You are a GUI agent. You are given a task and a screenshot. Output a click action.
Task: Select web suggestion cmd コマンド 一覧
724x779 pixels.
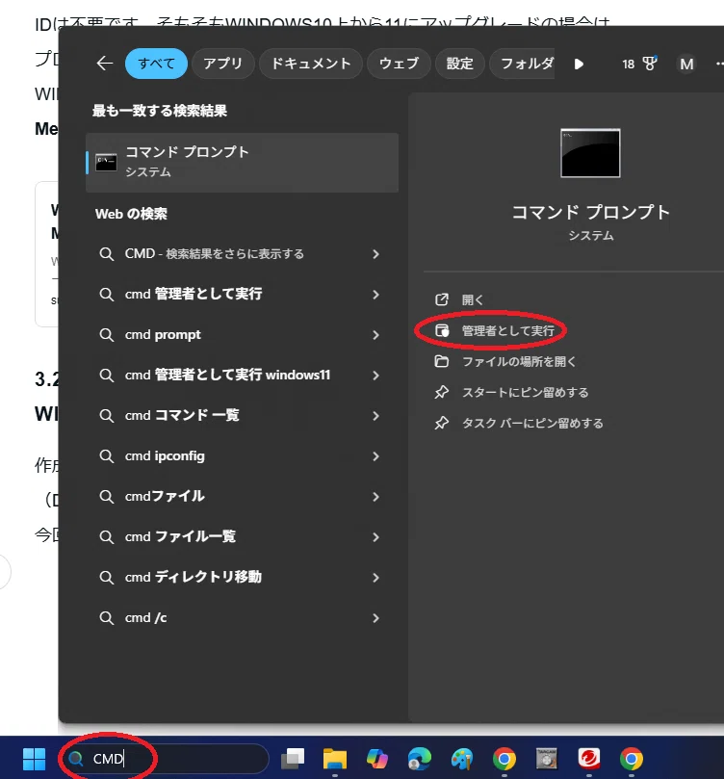click(x=242, y=415)
